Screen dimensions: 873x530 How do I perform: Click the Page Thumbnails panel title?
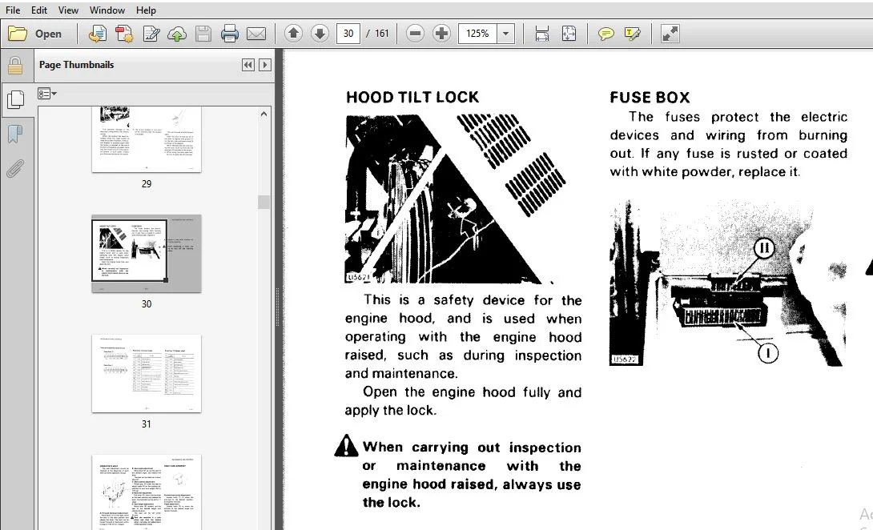click(x=76, y=65)
